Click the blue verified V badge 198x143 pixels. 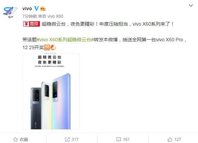tap(37, 9)
